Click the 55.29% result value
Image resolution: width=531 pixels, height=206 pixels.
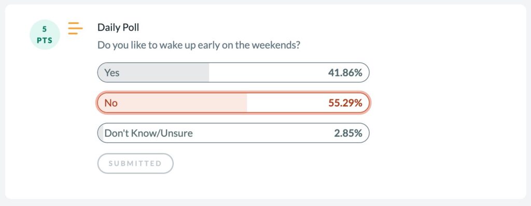(x=345, y=103)
